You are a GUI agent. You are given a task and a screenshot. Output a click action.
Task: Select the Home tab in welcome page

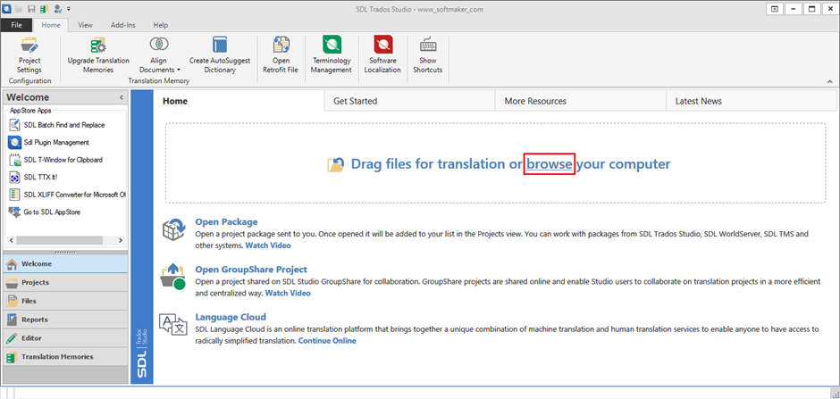(x=239, y=101)
